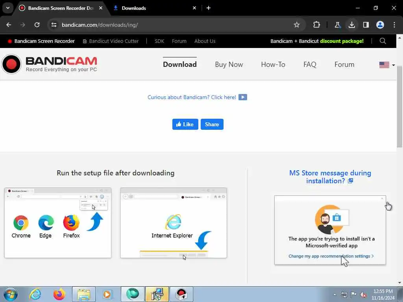Open the FAQ nav item

click(310, 64)
